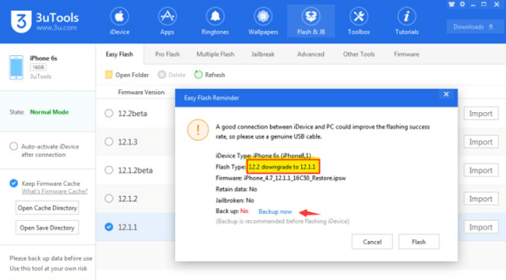Select the 12.1.2 firmware radio button
This screenshot has width=506, height=280.
tap(109, 198)
